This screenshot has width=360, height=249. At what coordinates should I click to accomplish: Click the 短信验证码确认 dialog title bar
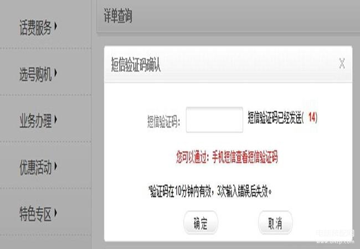click(x=228, y=64)
